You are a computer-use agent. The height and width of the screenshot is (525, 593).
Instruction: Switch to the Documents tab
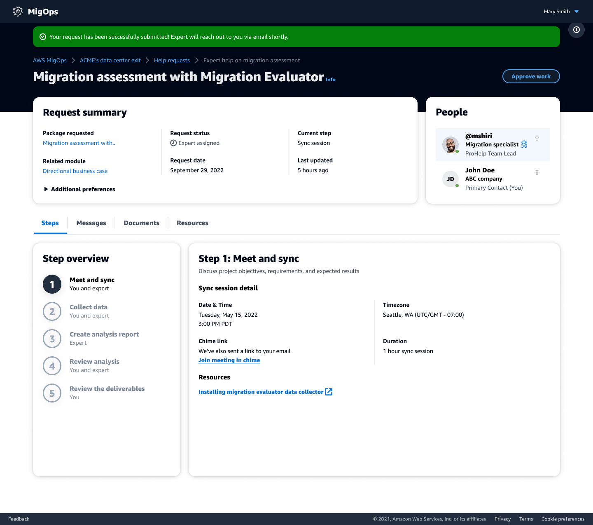click(141, 223)
